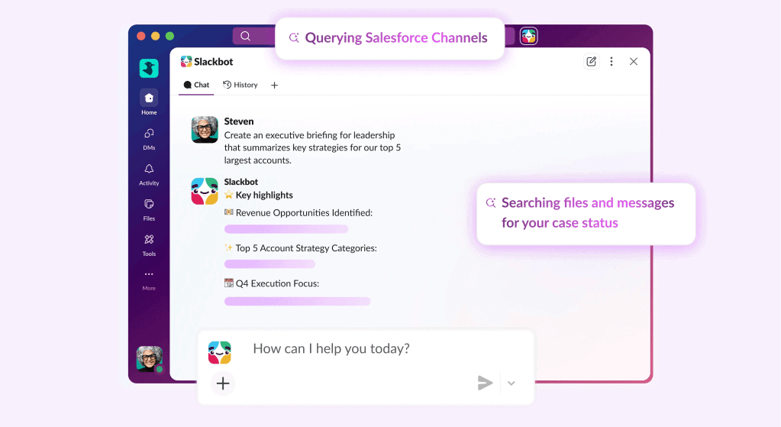Click the Searching files and messages status card

pos(586,213)
